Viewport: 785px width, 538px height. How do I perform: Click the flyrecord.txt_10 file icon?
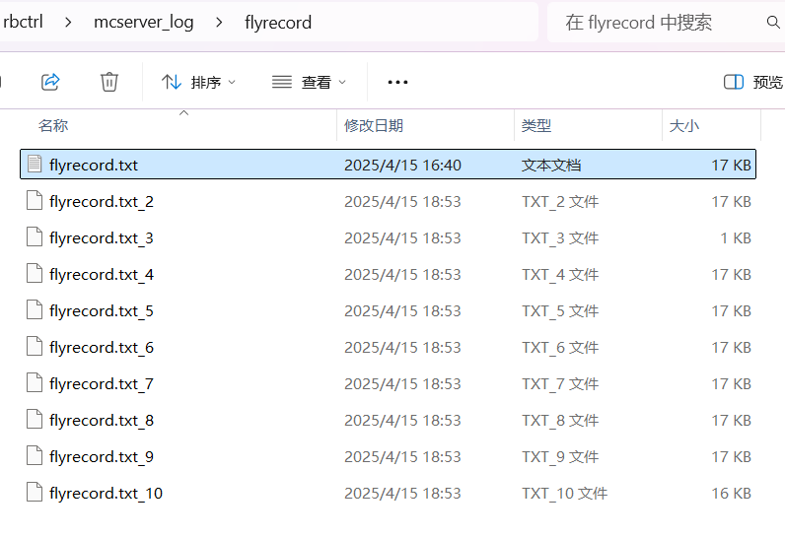(x=36, y=493)
